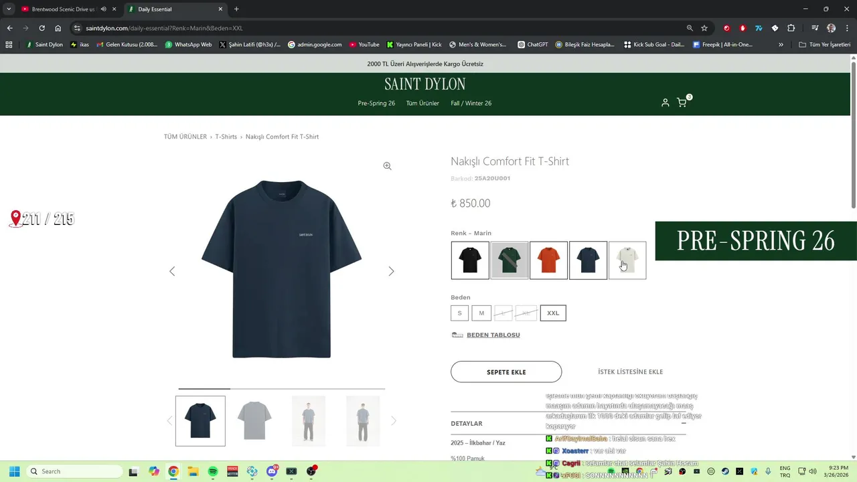Open the BEDEN TABLOSU size chart
This screenshot has width=857, height=482.
click(x=493, y=335)
